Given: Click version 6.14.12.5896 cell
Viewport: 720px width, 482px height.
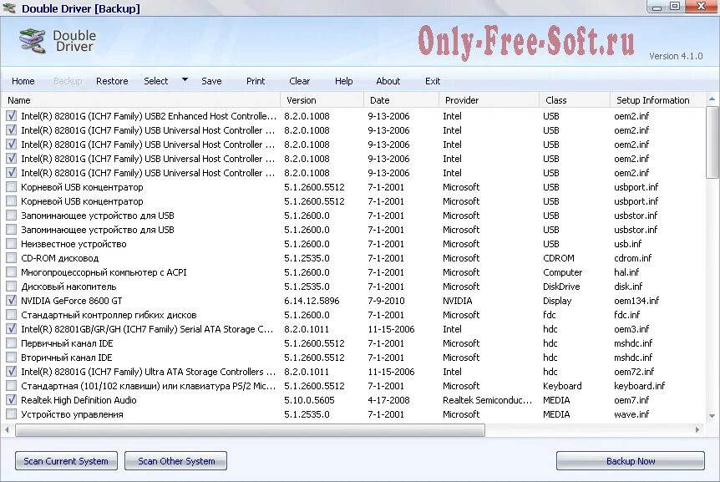Looking at the screenshot, I should coord(312,301).
